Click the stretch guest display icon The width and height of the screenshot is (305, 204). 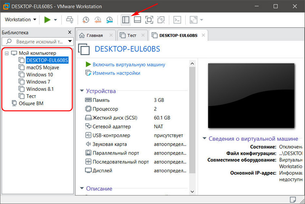tap(194, 20)
